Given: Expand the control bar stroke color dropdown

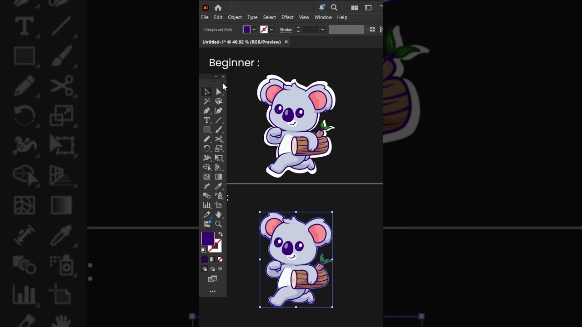Looking at the screenshot, I should pyautogui.click(x=271, y=30).
